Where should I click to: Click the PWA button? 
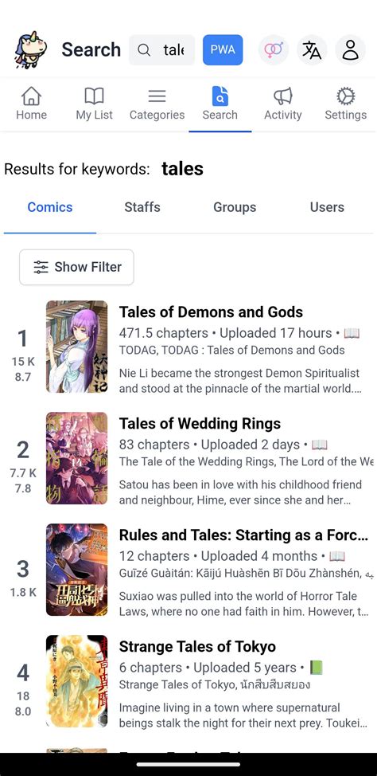[x=223, y=50]
